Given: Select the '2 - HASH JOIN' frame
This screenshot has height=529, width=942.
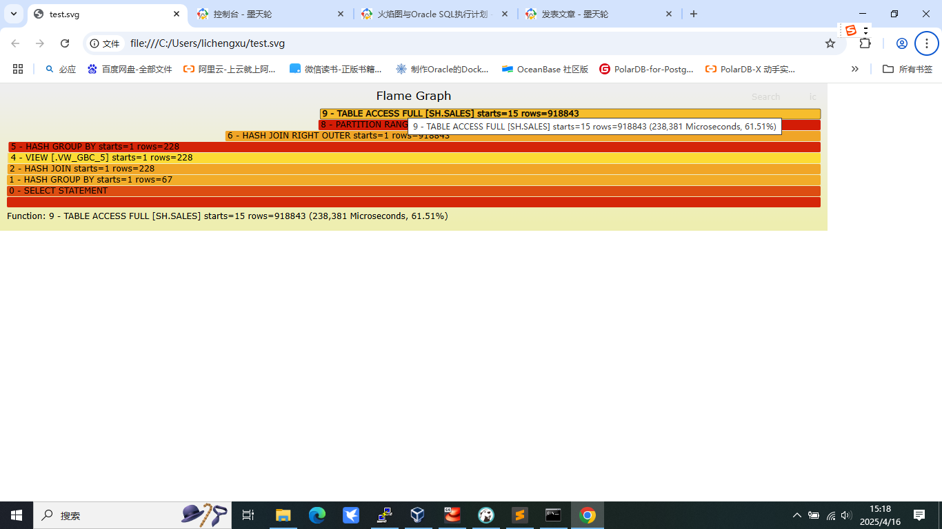Looking at the screenshot, I should coord(414,169).
